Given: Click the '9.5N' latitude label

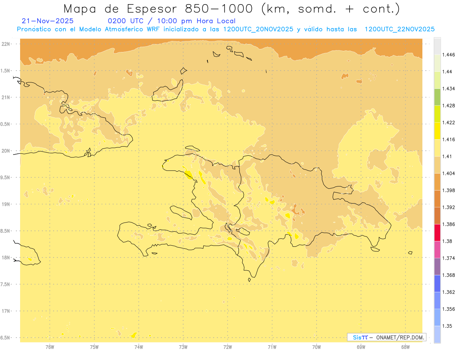Looking at the screenshot, I should 5,177.
